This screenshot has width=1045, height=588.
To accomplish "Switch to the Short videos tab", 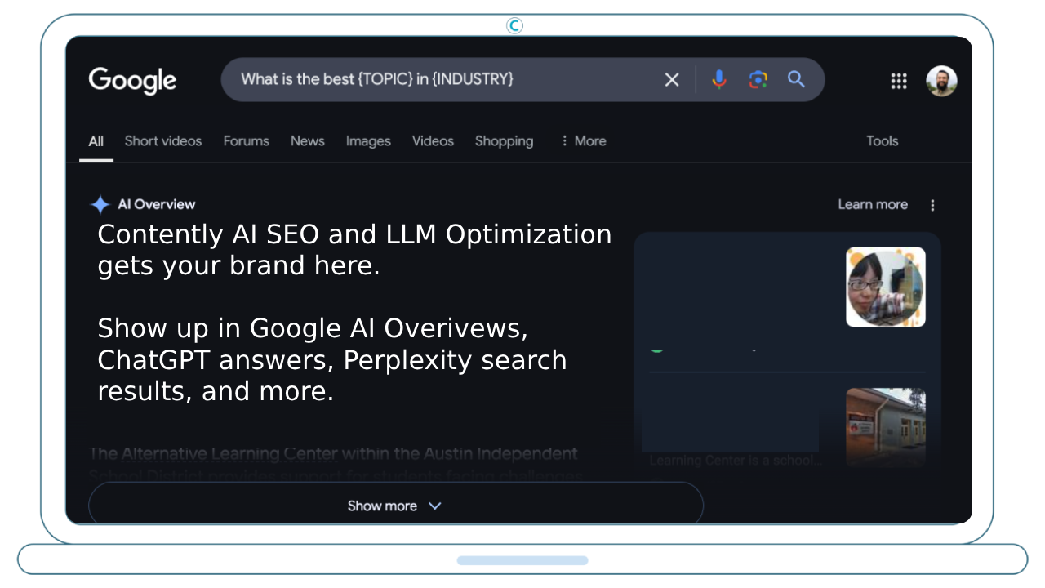I will click(163, 140).
